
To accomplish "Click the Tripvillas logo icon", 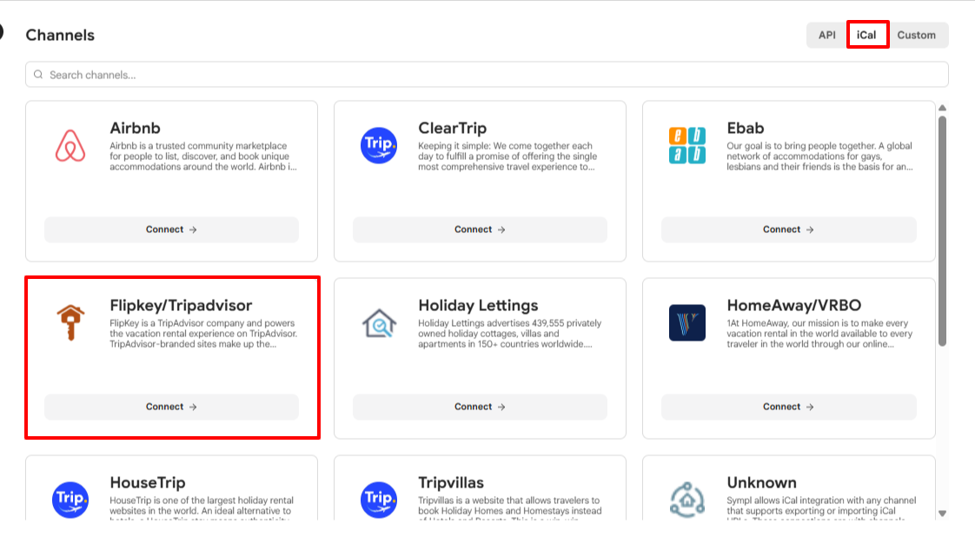I will click(x=379, y=500).
